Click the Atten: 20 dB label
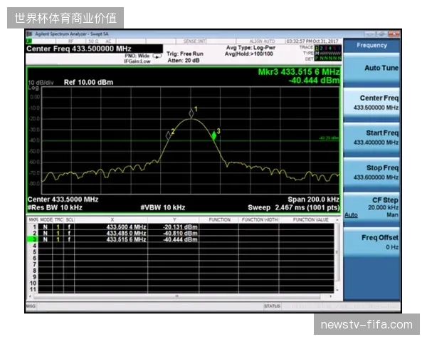This screenshot has height=342, width=427. pyautogui.click(x=184, y=61)
